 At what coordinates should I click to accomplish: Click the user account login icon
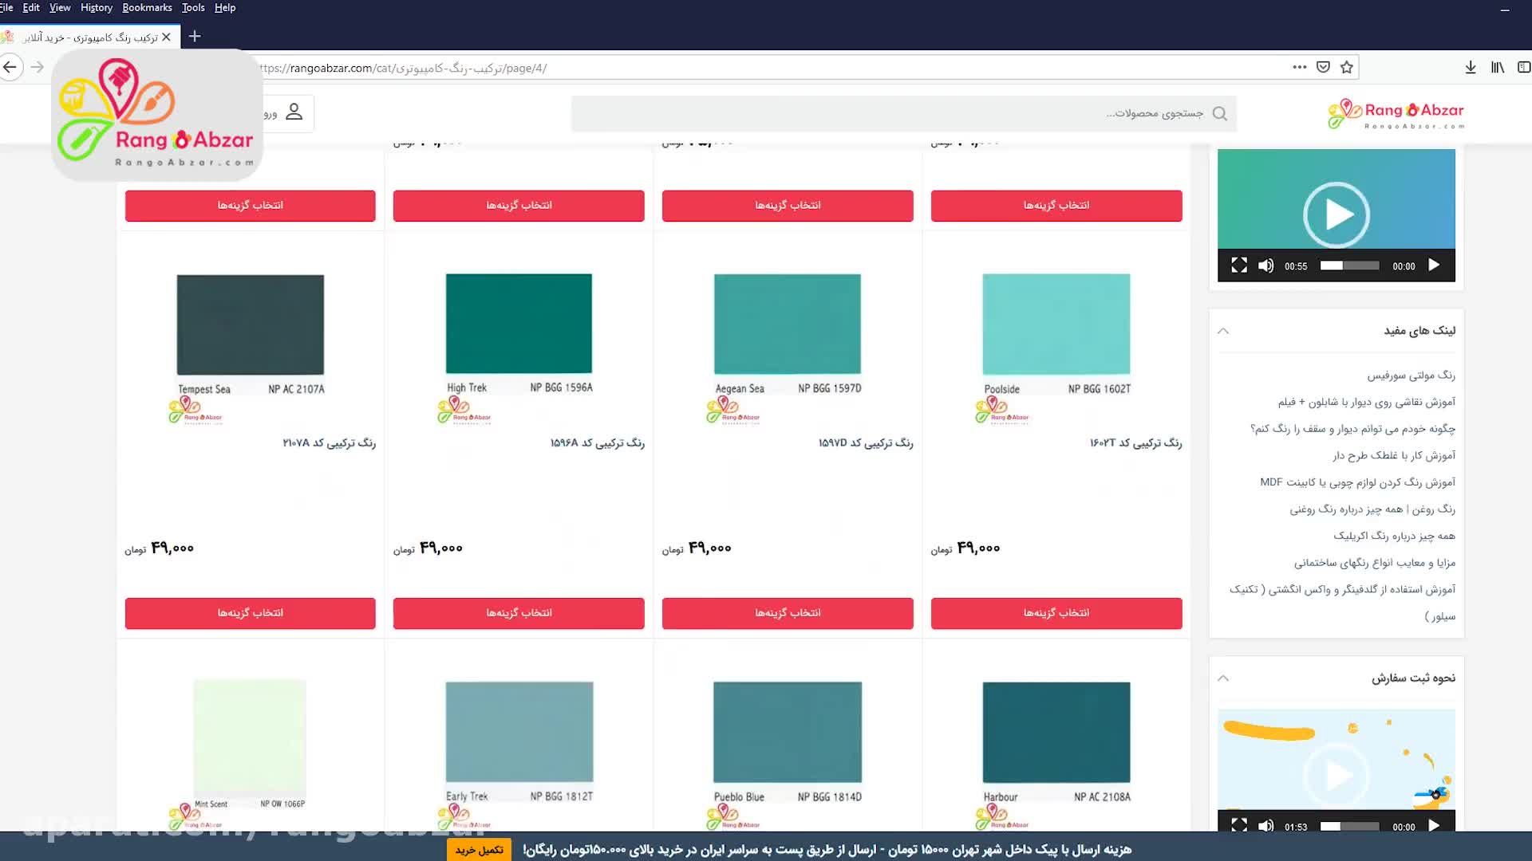(294, 112)
